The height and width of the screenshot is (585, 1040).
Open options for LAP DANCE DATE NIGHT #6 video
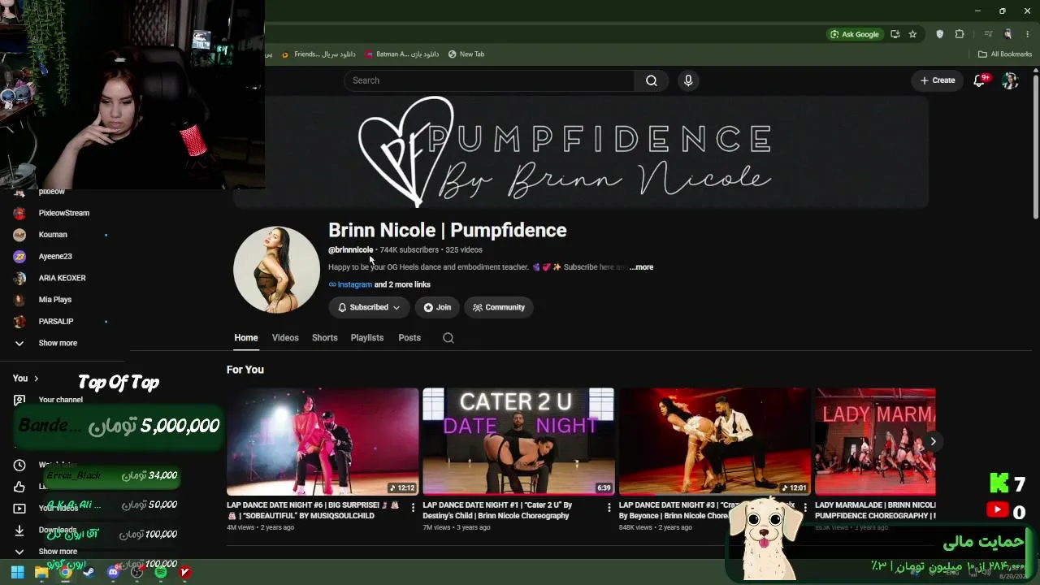(x=413, y=507)
